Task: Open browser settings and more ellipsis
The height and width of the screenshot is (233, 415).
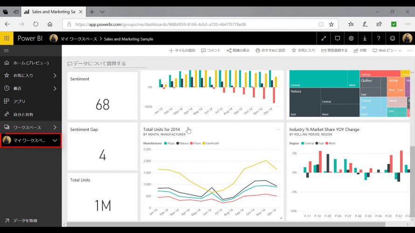Action: pyautogui.click(x=408, y=24)
